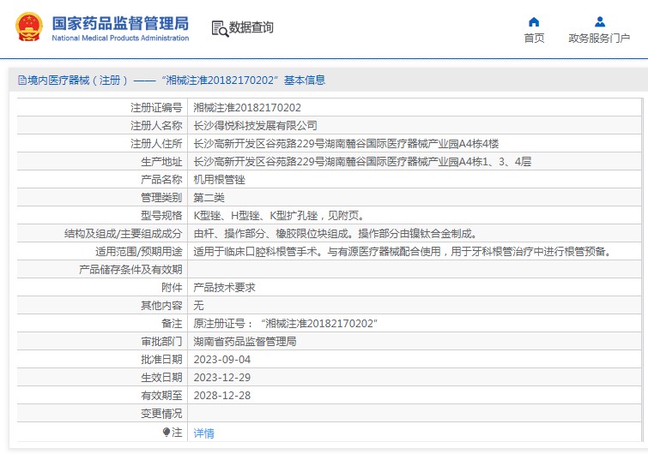
Task: Click the 结构及组成/主要组成成分 label
Action: tap(123, 234)
